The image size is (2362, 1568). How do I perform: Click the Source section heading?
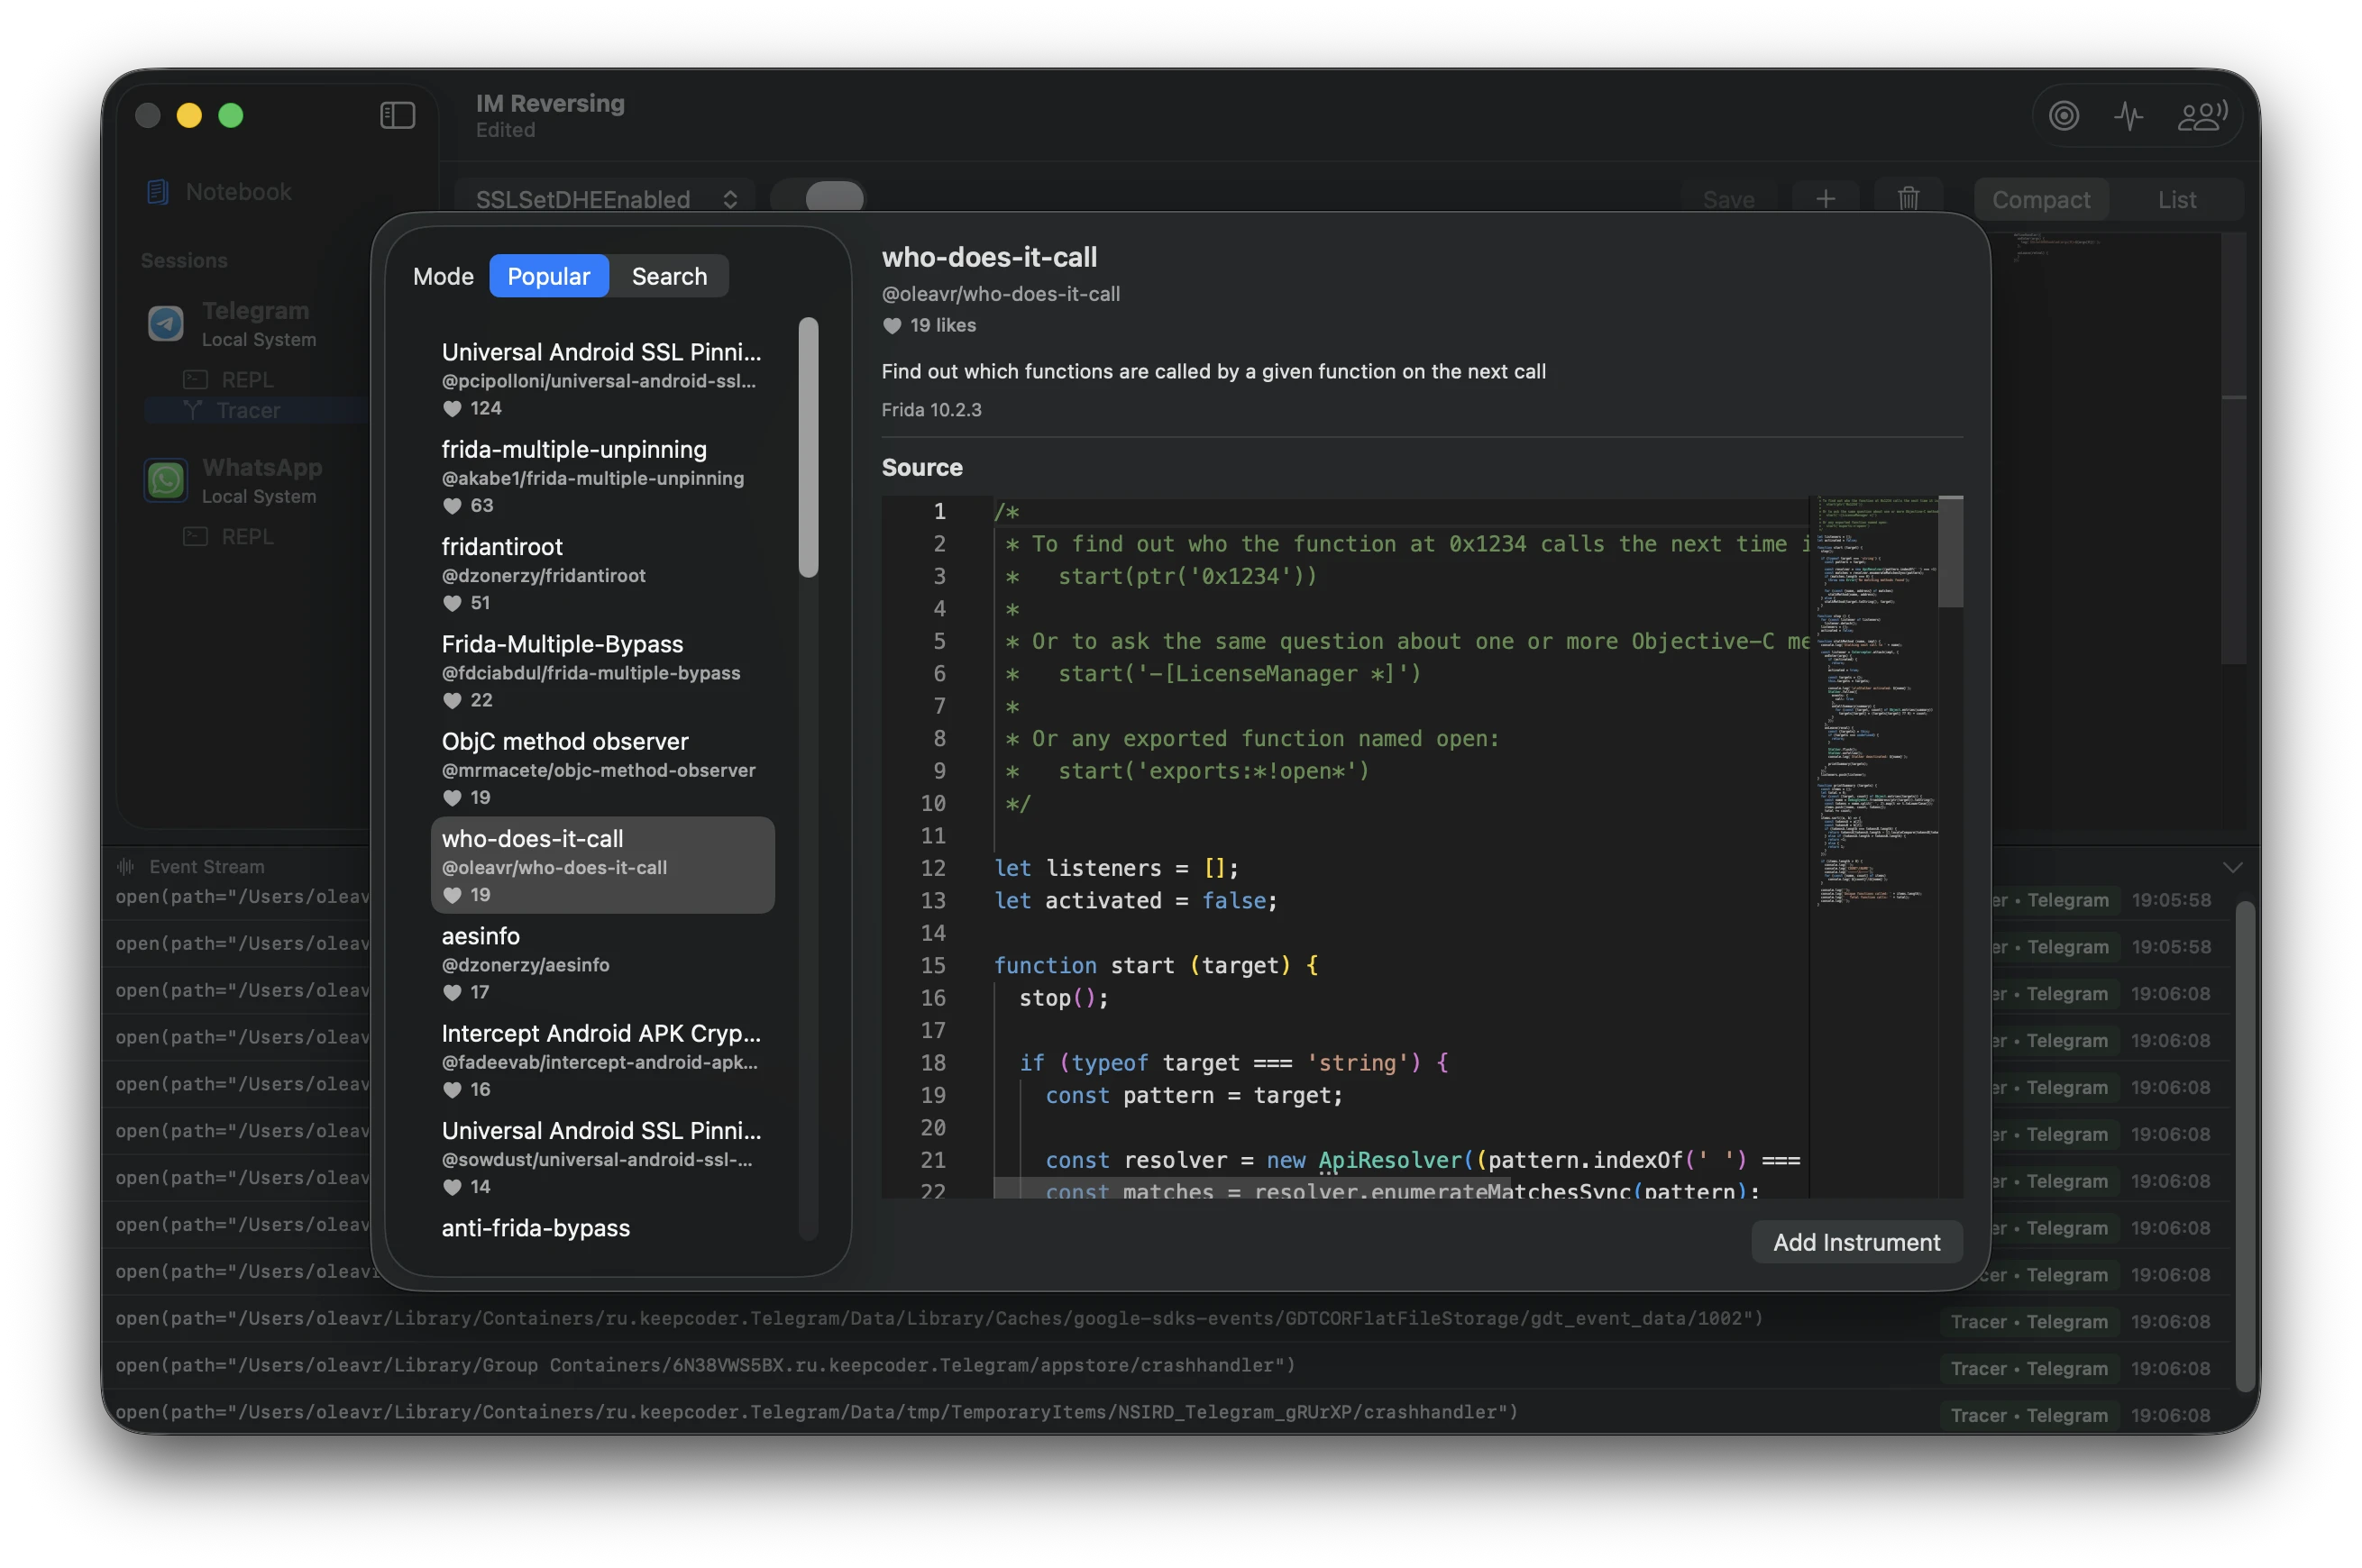click(x=921, y=467)
